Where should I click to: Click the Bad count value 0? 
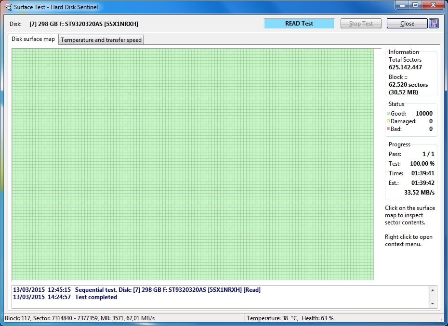tap(431, 129)
